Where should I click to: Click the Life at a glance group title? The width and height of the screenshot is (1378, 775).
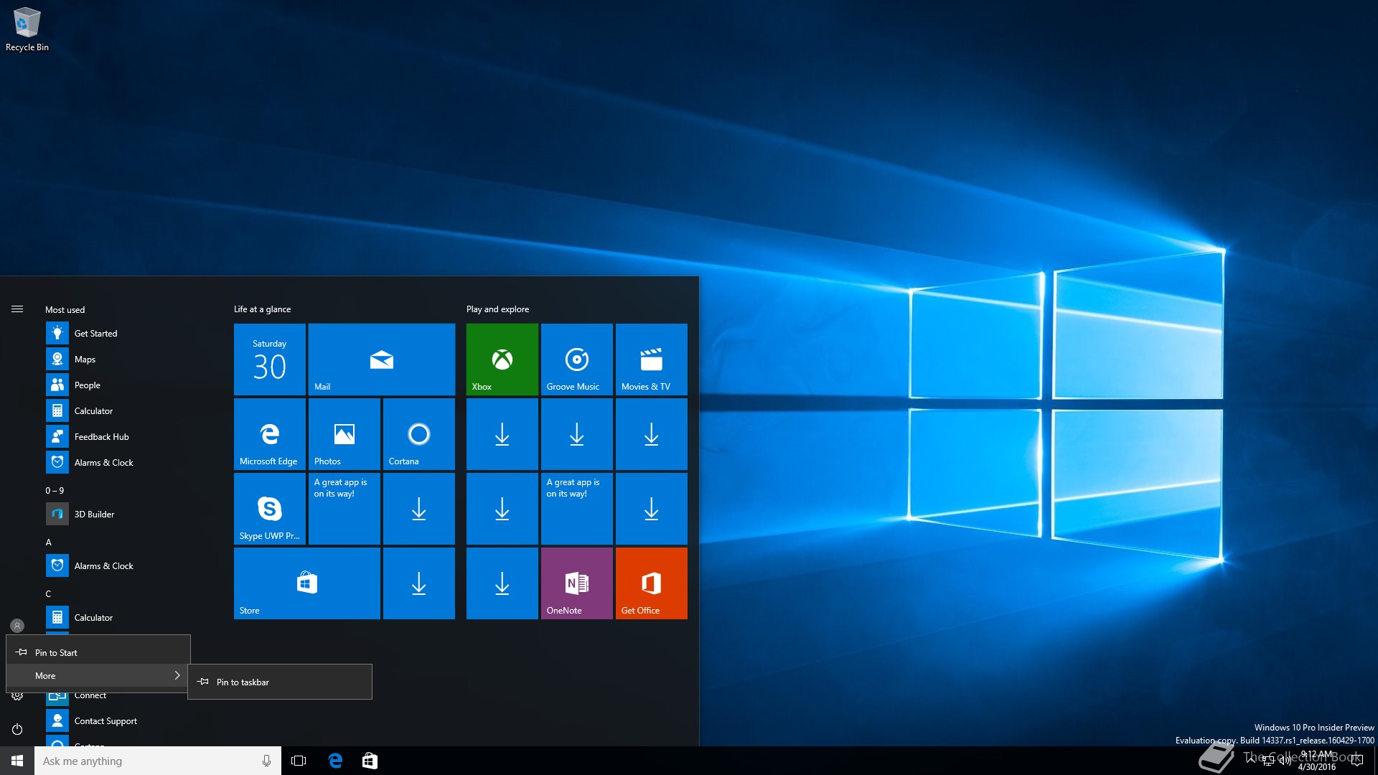(262, 309)
